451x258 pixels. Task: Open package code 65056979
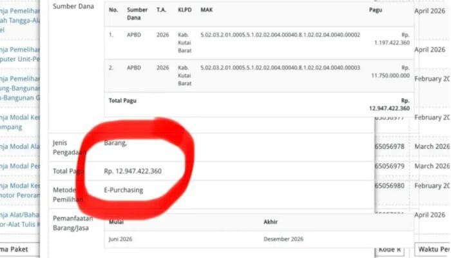(x=393, y=166)
